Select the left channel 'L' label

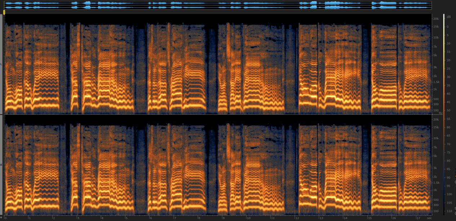tap(1, 64)
